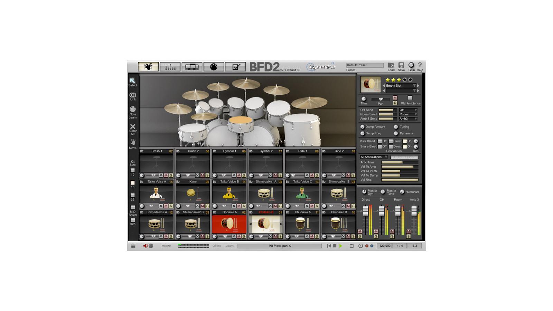Open the Kit page drum icon

pyautogui.click(x=148, y=67)
